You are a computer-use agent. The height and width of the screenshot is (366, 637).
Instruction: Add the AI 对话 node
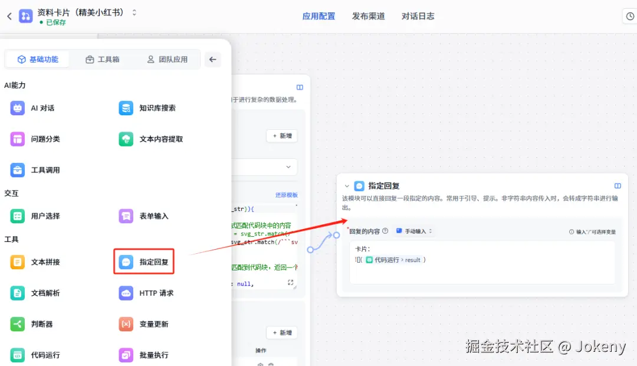(32, 108)
